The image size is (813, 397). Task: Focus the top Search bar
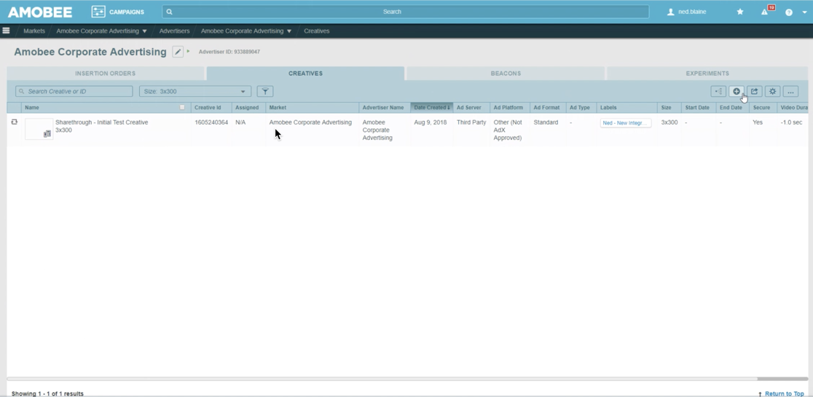click(406, 12)
